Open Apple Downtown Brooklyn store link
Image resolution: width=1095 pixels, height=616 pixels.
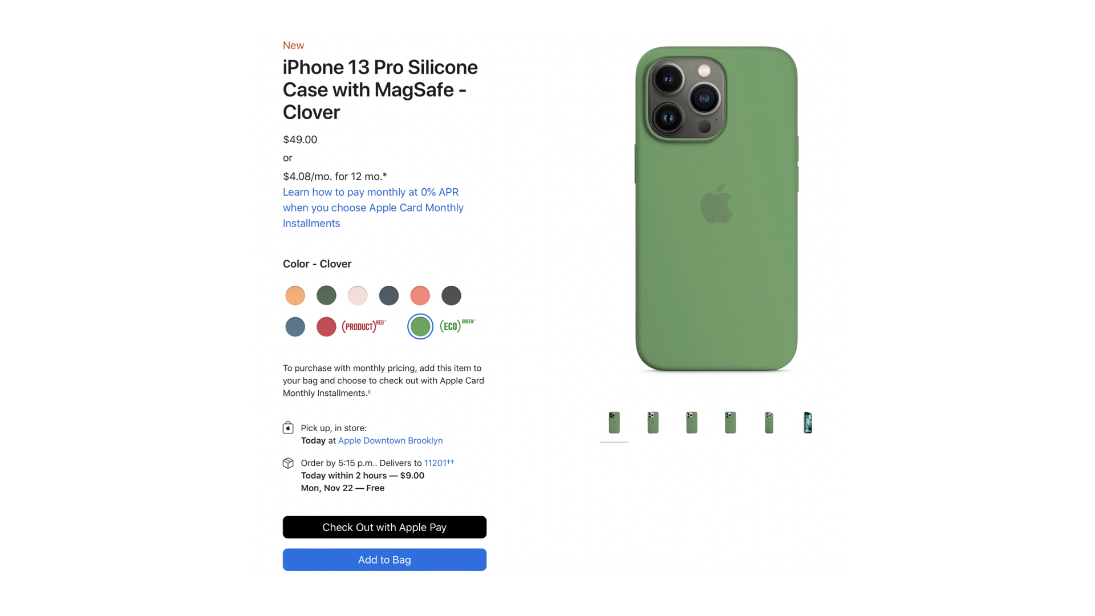[x=390, y=440]
